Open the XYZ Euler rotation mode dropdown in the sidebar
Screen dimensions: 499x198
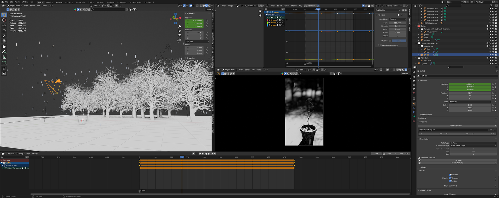coord(197,41)
